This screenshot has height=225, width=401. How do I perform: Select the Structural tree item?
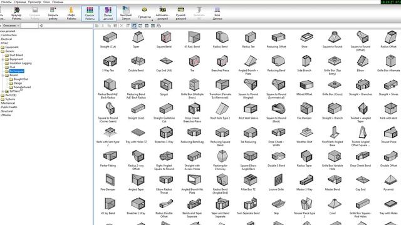tap(7, 111)
